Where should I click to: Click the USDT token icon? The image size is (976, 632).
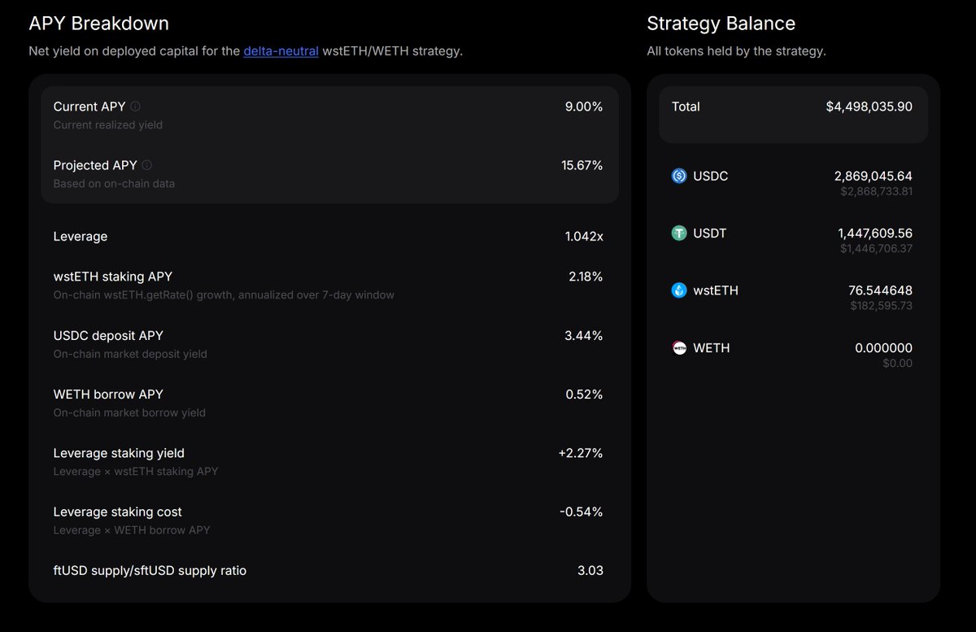pyautogui.click(x=679, y=233)
